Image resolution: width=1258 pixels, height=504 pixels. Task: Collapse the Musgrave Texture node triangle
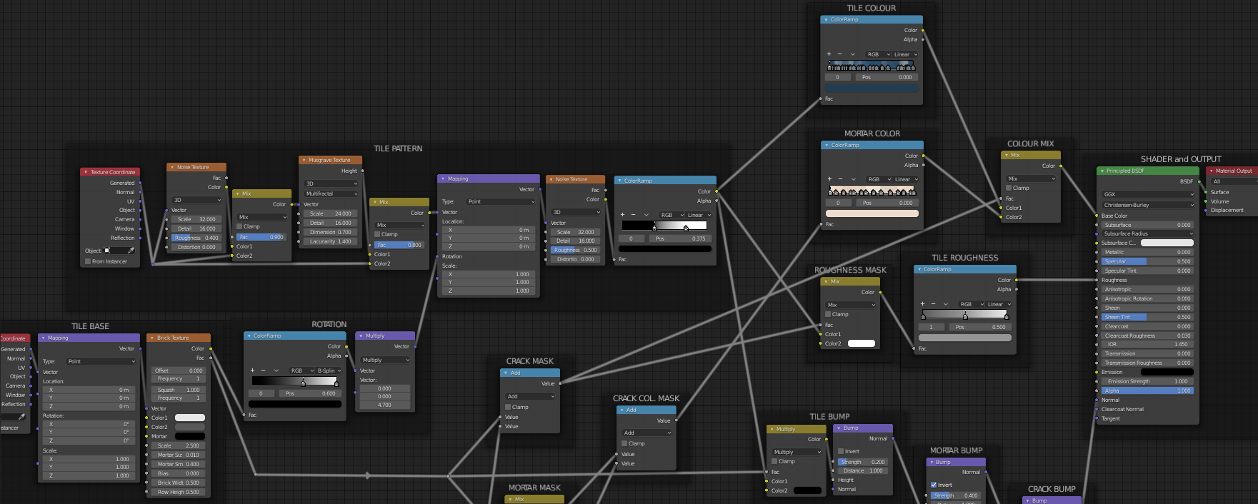(304, 161)
